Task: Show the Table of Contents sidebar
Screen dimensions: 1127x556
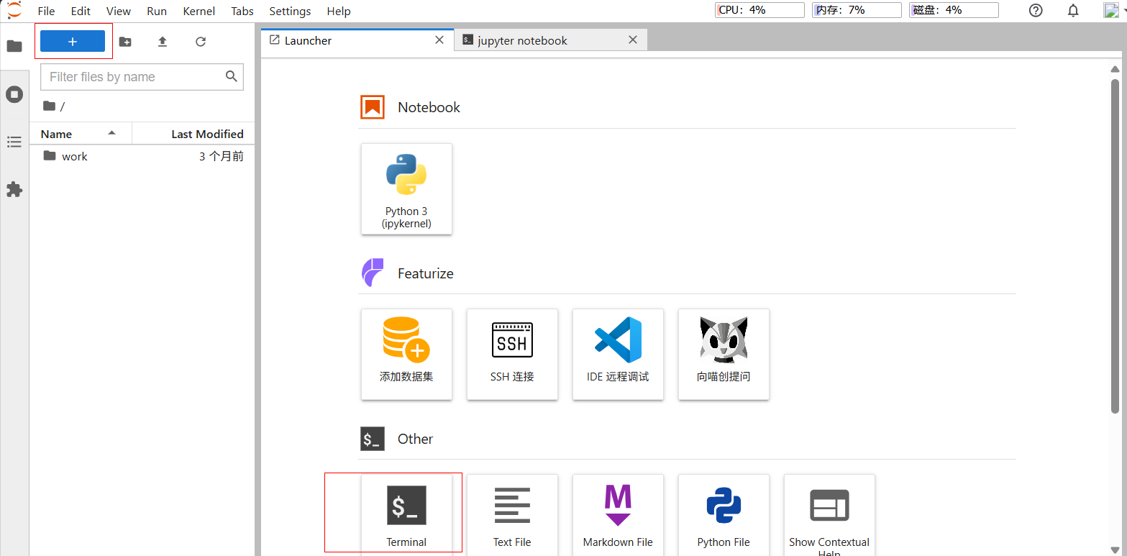Action: (14, 142)
